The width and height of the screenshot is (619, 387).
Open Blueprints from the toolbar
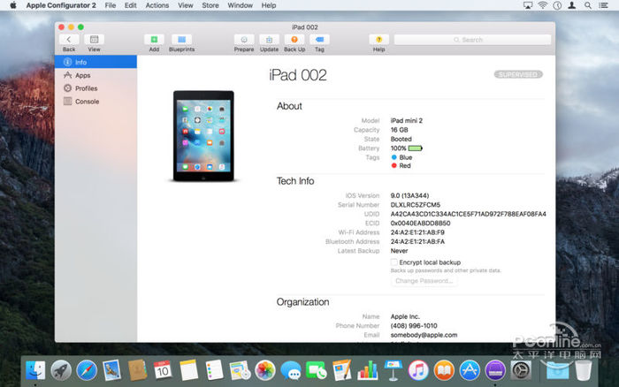pos(181,40)
